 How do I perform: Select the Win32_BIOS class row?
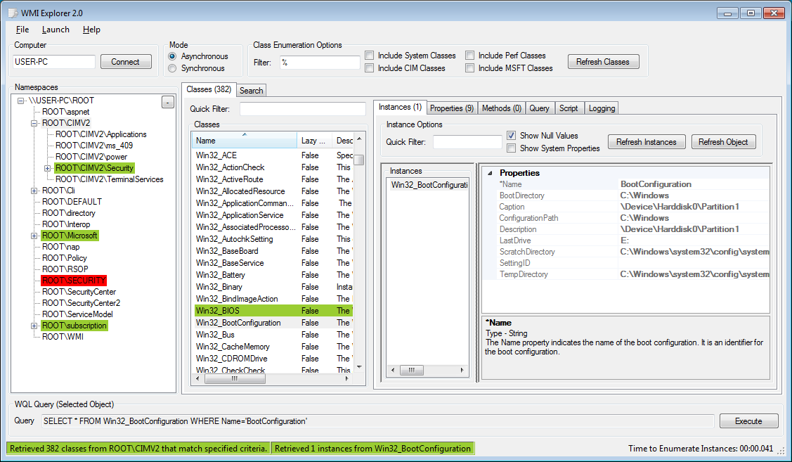(273, 311)
